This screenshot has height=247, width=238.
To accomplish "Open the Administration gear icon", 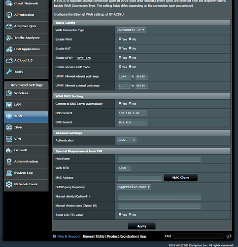I will pos(9,162).
